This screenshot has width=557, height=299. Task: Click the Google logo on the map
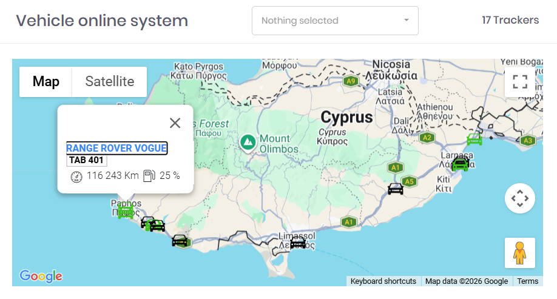41,277
